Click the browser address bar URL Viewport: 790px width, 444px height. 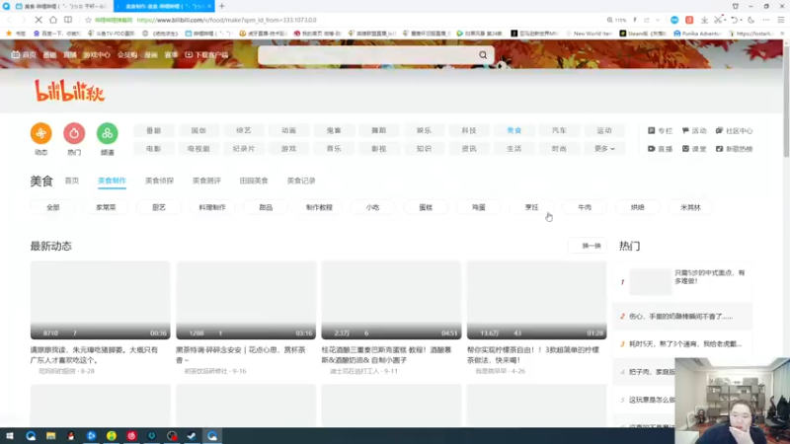click(x=227, y=20)
